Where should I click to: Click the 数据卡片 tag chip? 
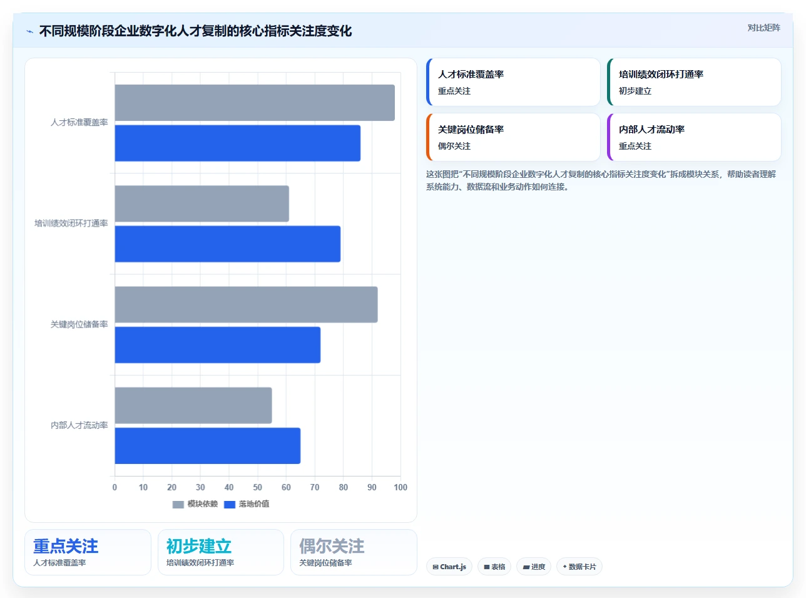(579, 567)
